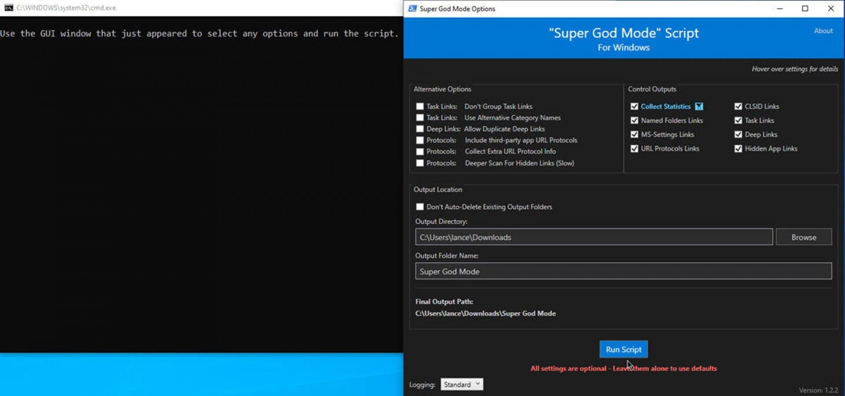The height and width of the screenshot is (396, 845).
Task: Click 'Hover over settings for details' text
Action: [x=795, y=69]
